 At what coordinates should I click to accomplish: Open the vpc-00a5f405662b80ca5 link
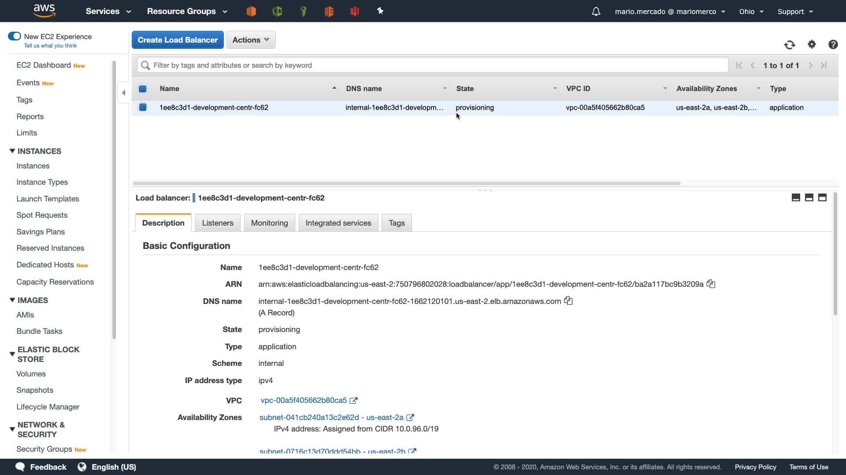point(304,400)
